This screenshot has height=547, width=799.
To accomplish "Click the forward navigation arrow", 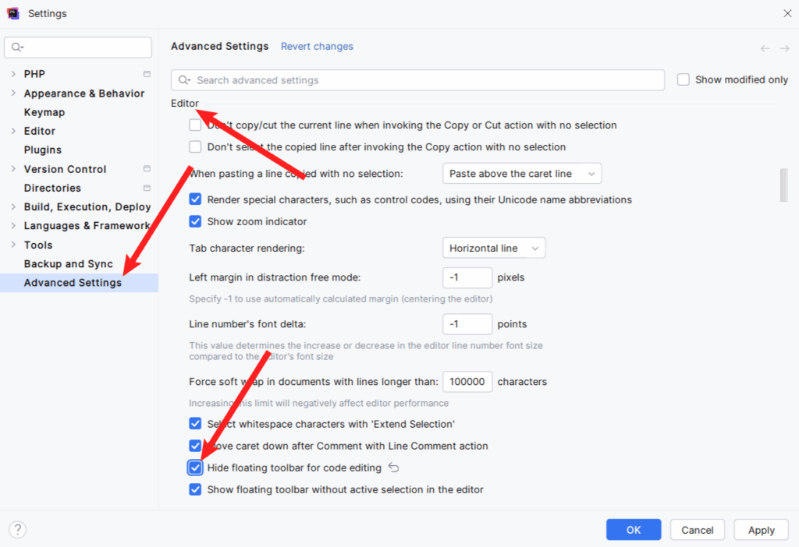I will coord(784,48).
